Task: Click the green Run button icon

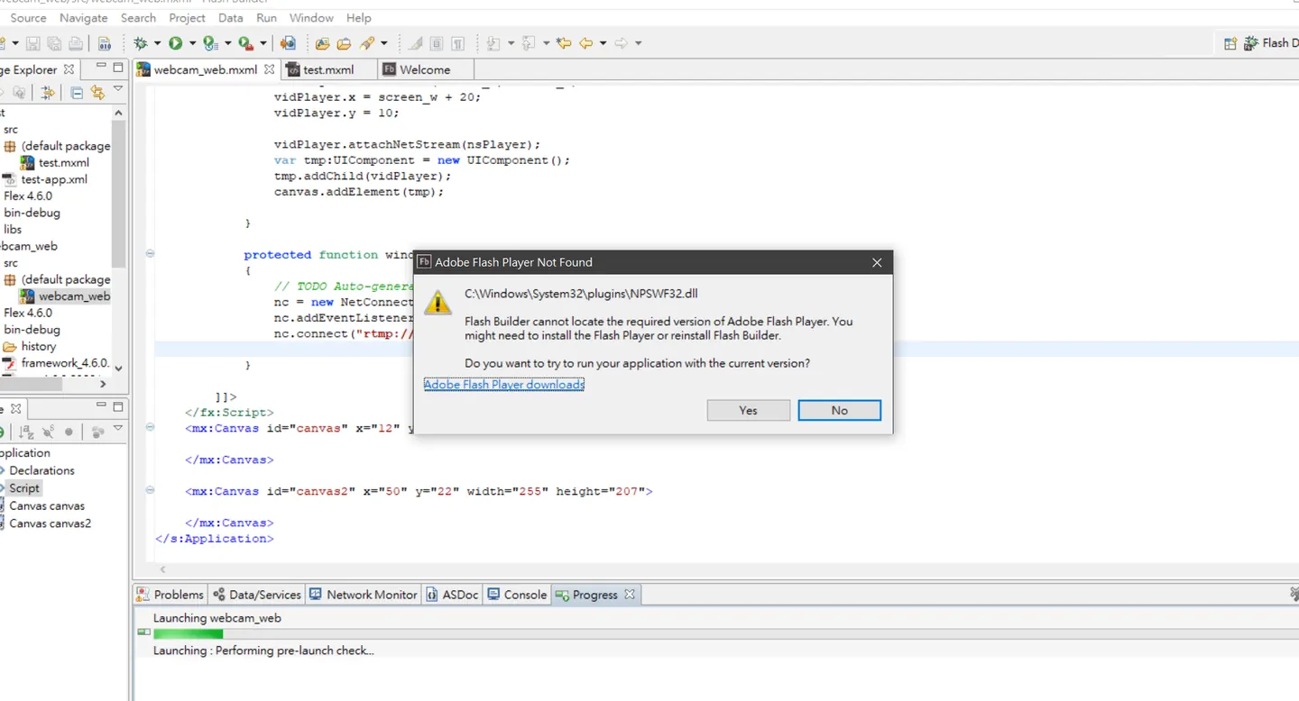Action: (x=175, y=43)
